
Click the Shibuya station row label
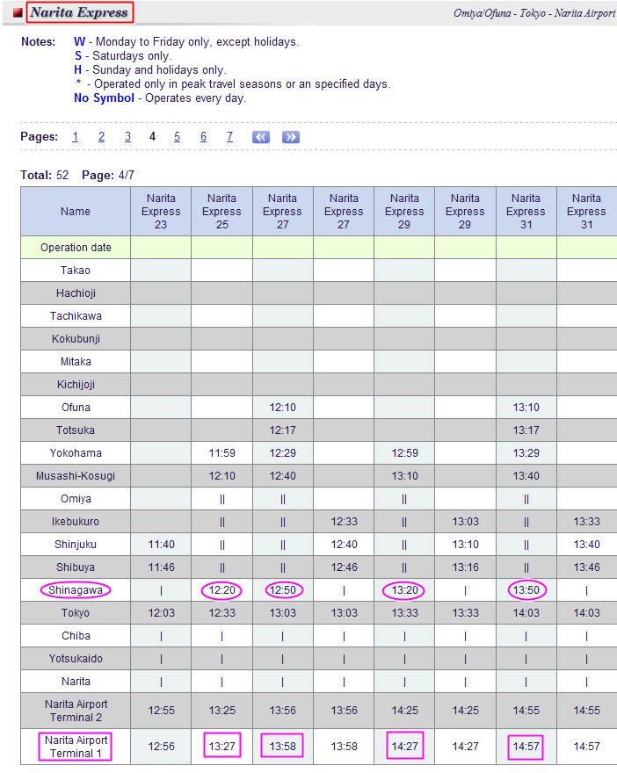(76, 567)
